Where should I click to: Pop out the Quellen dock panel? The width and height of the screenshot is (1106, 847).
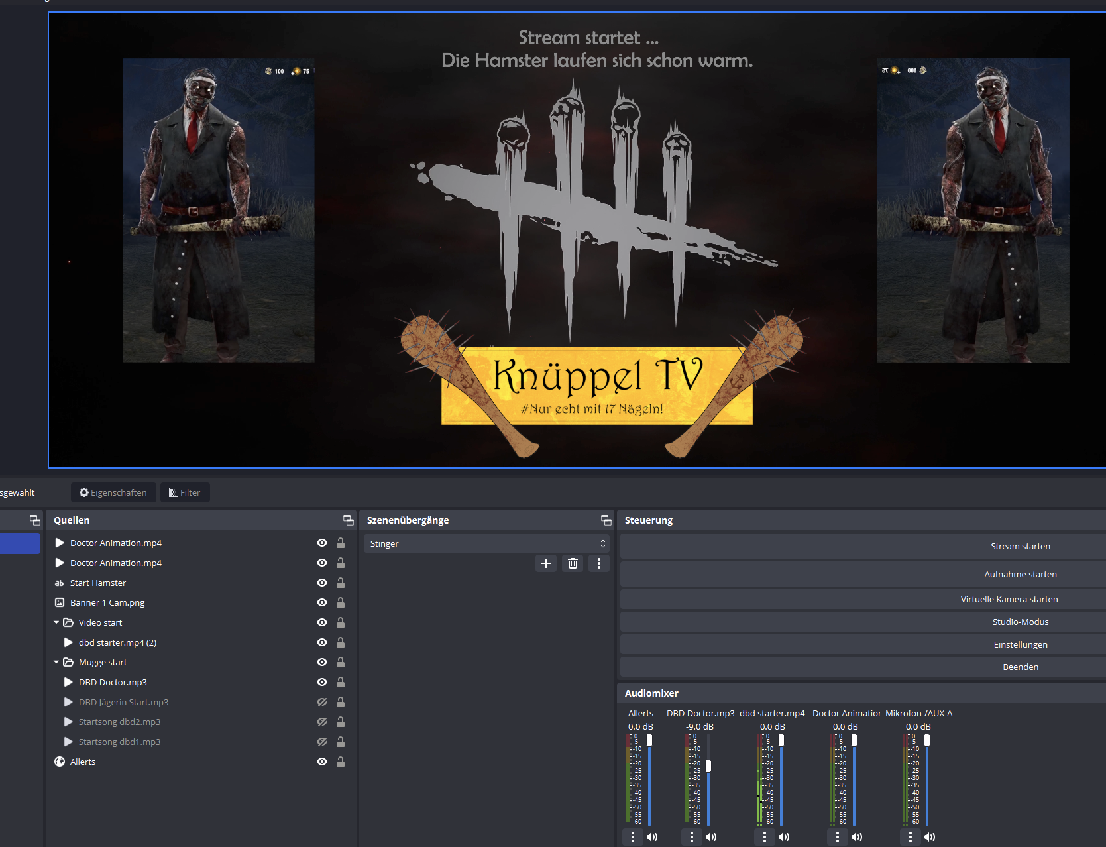[348, 520]
